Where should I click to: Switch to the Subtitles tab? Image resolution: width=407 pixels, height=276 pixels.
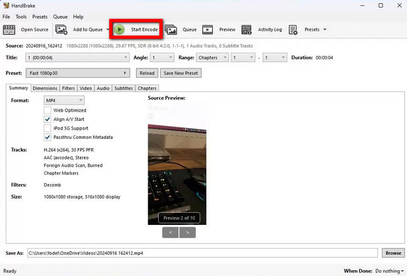[123, 88]
